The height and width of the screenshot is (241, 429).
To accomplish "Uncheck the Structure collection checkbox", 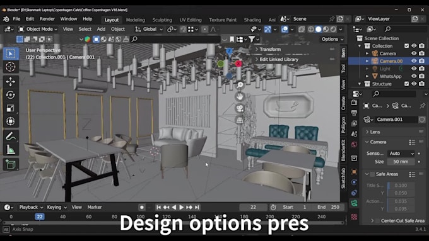I will 406,84.
